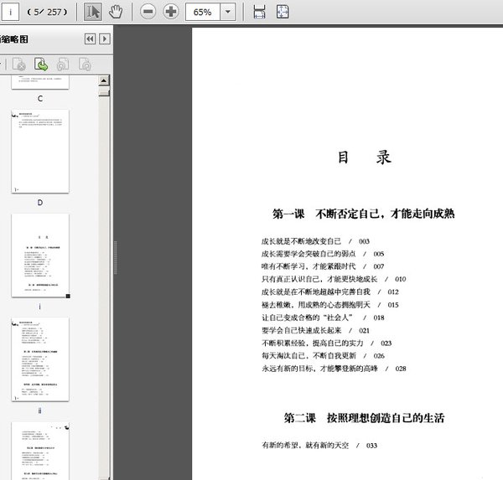
Task: Click entry 永远有新的目标，才能攀登新的高峰
Action: point(334,369)
